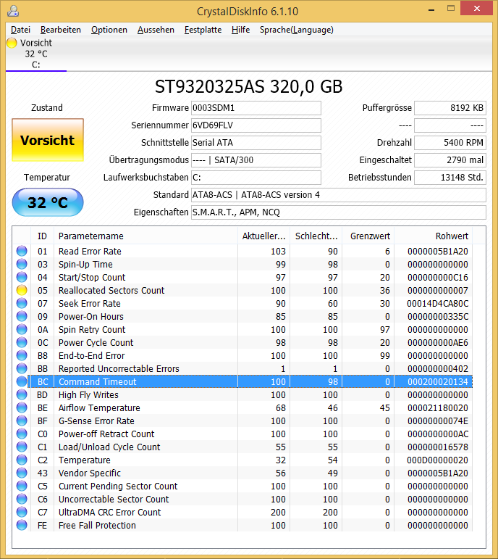This screenshot has width=498, height=559.
Task: Click the Standard field ATA8-ACS
Action: (339, 195)
